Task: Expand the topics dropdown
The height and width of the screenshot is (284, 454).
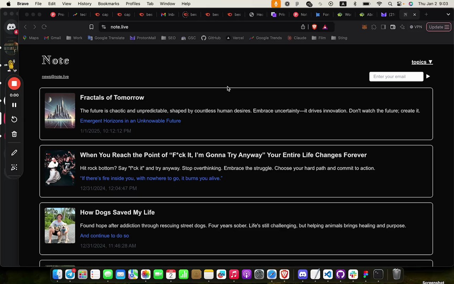Action: point(422,62)
